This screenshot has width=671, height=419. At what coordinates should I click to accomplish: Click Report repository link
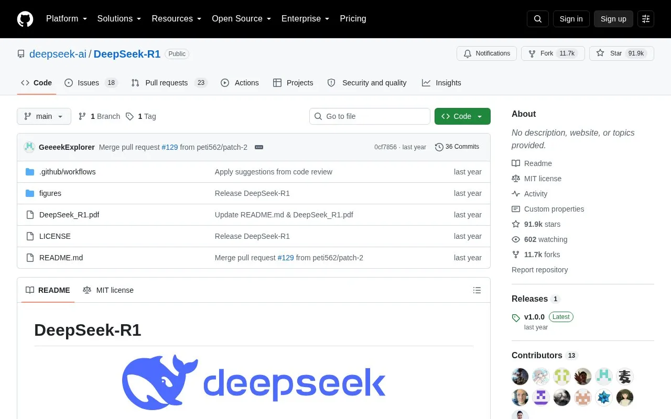point(539,270)
